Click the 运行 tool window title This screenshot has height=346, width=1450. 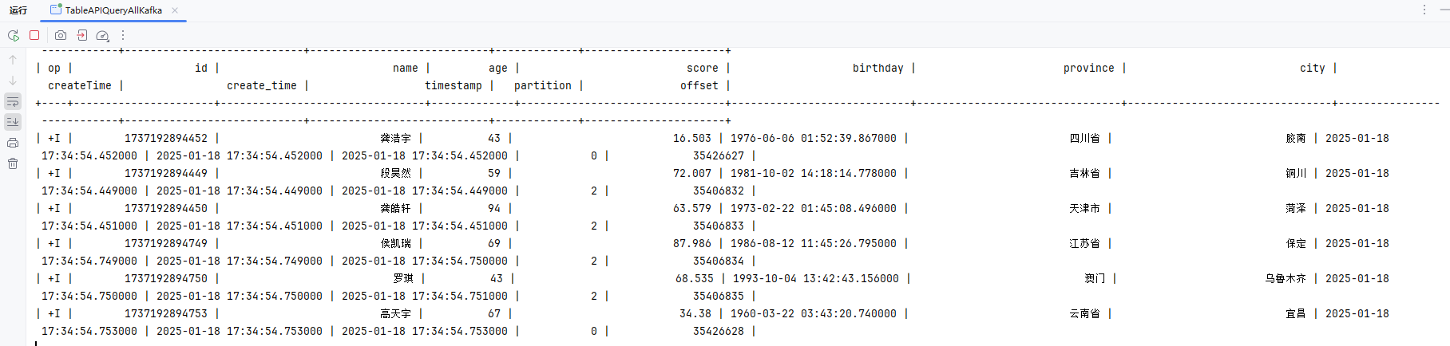click(x=18, y=10)
